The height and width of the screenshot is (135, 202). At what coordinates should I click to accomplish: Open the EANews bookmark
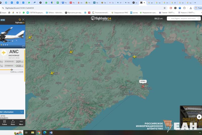pyautogui.click(x=56, y=12)
